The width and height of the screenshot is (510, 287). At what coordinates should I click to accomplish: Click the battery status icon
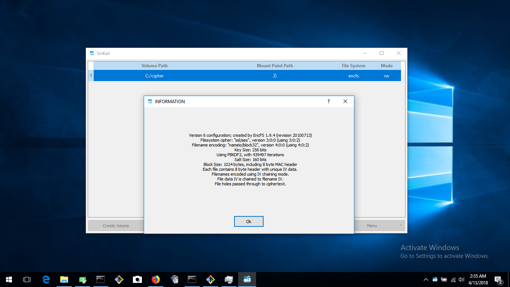pyautogui.click(x=444, y=279)
